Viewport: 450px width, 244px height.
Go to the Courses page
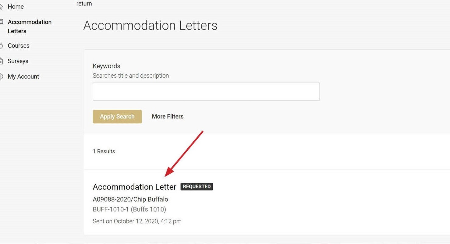(x=19, y=46)
